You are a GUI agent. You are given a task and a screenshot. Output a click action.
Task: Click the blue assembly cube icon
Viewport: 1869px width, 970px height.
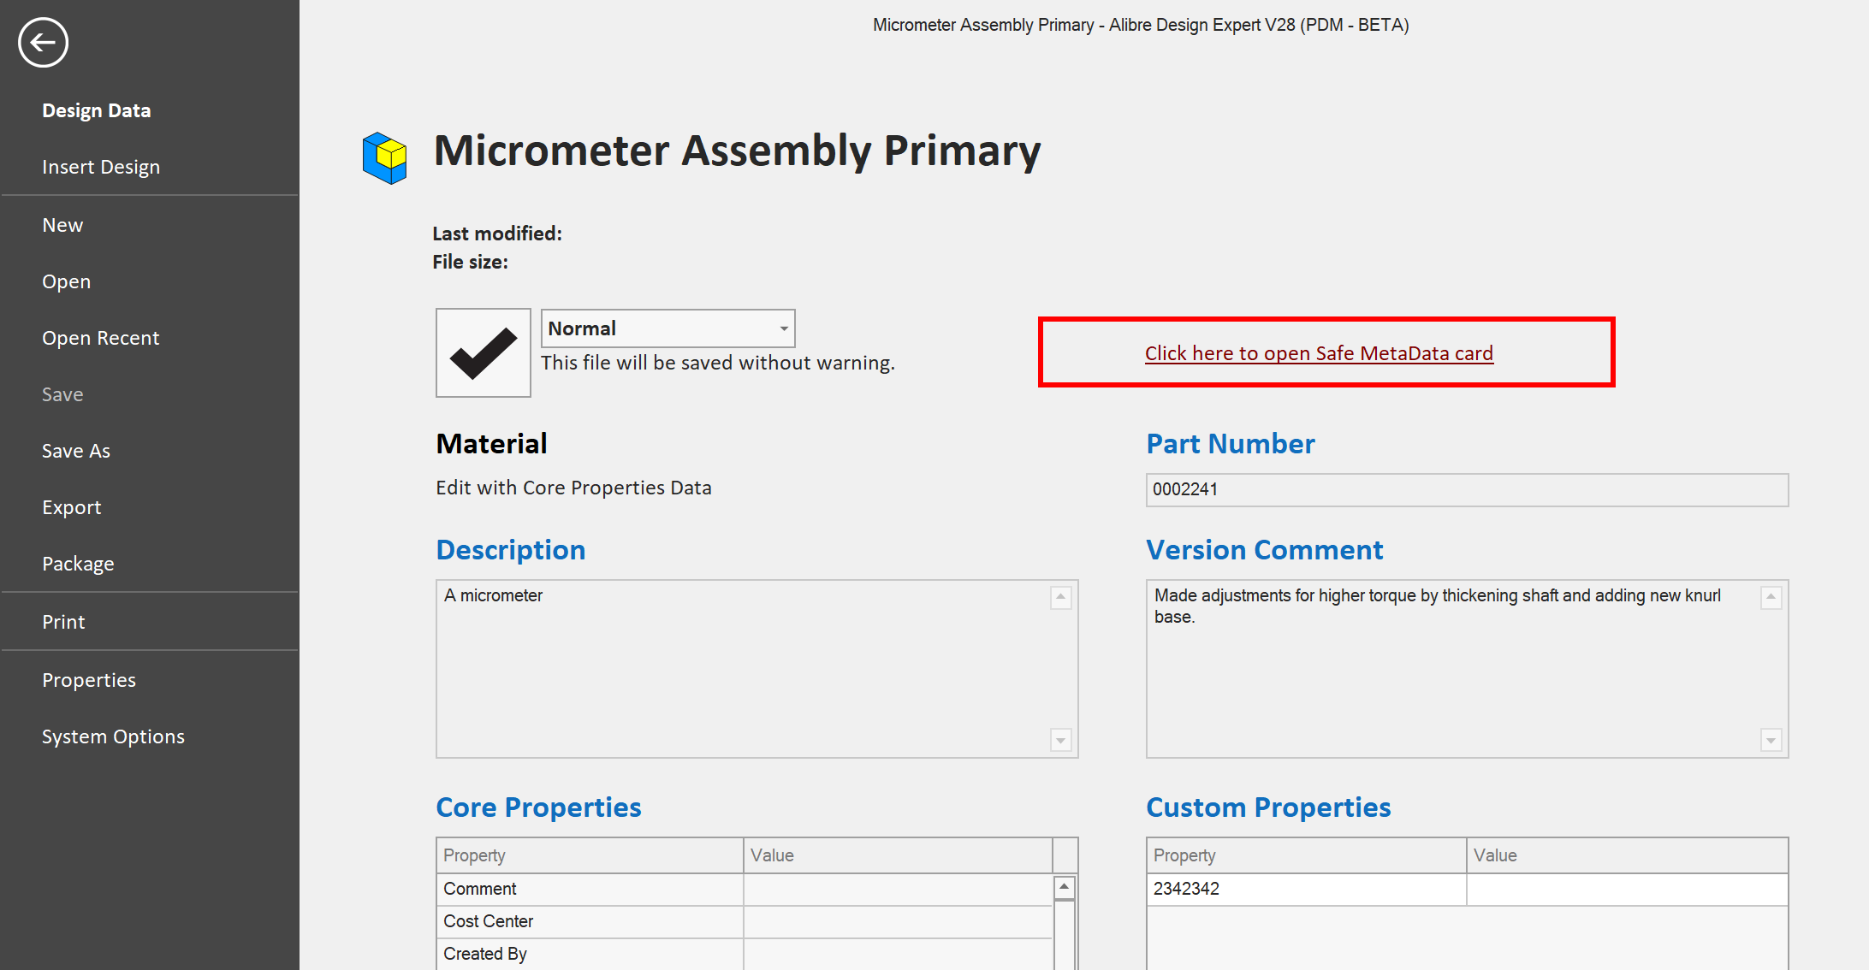coord(384,157)
